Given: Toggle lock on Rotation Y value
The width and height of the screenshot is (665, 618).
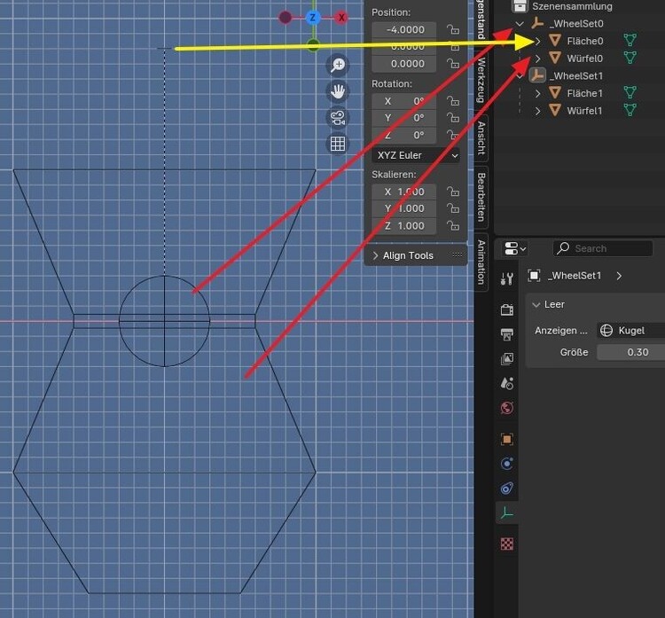Looking at the screenshot, I should coord(452,118).
